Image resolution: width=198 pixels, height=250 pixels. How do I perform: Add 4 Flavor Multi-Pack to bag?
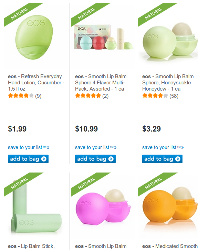click(95, 159)
